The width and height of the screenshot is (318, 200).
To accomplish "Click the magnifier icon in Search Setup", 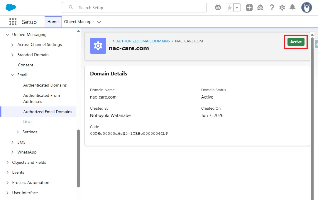I will pos(71,7).
